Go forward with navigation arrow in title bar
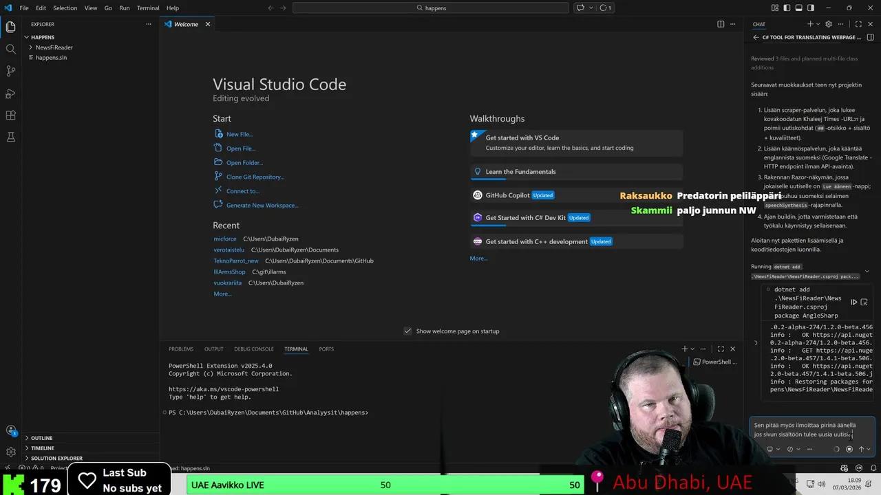This screenshot has width=881, height=495. [283, 8]
